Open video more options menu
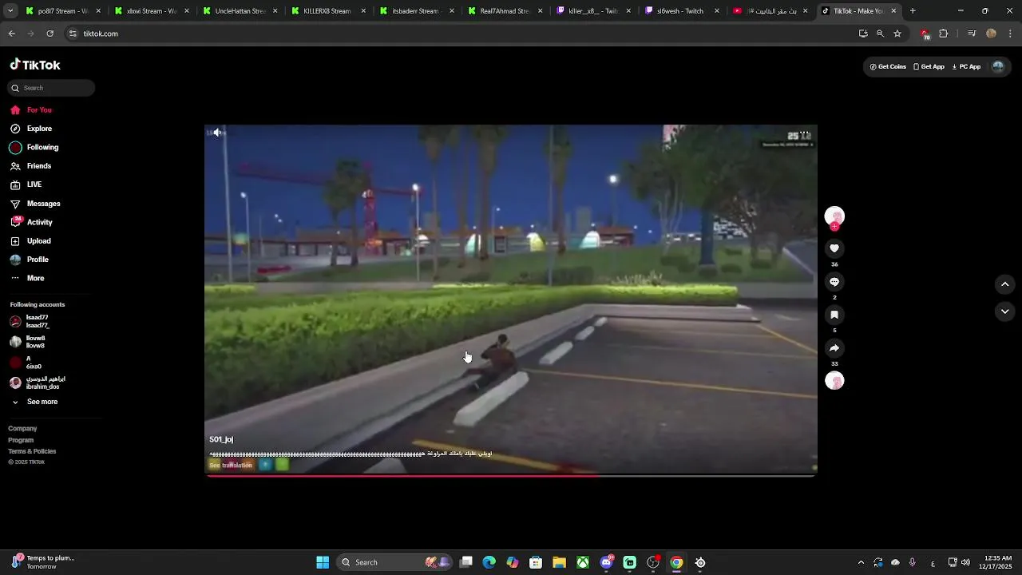The image size is (1022, 575). pos(805,135)
